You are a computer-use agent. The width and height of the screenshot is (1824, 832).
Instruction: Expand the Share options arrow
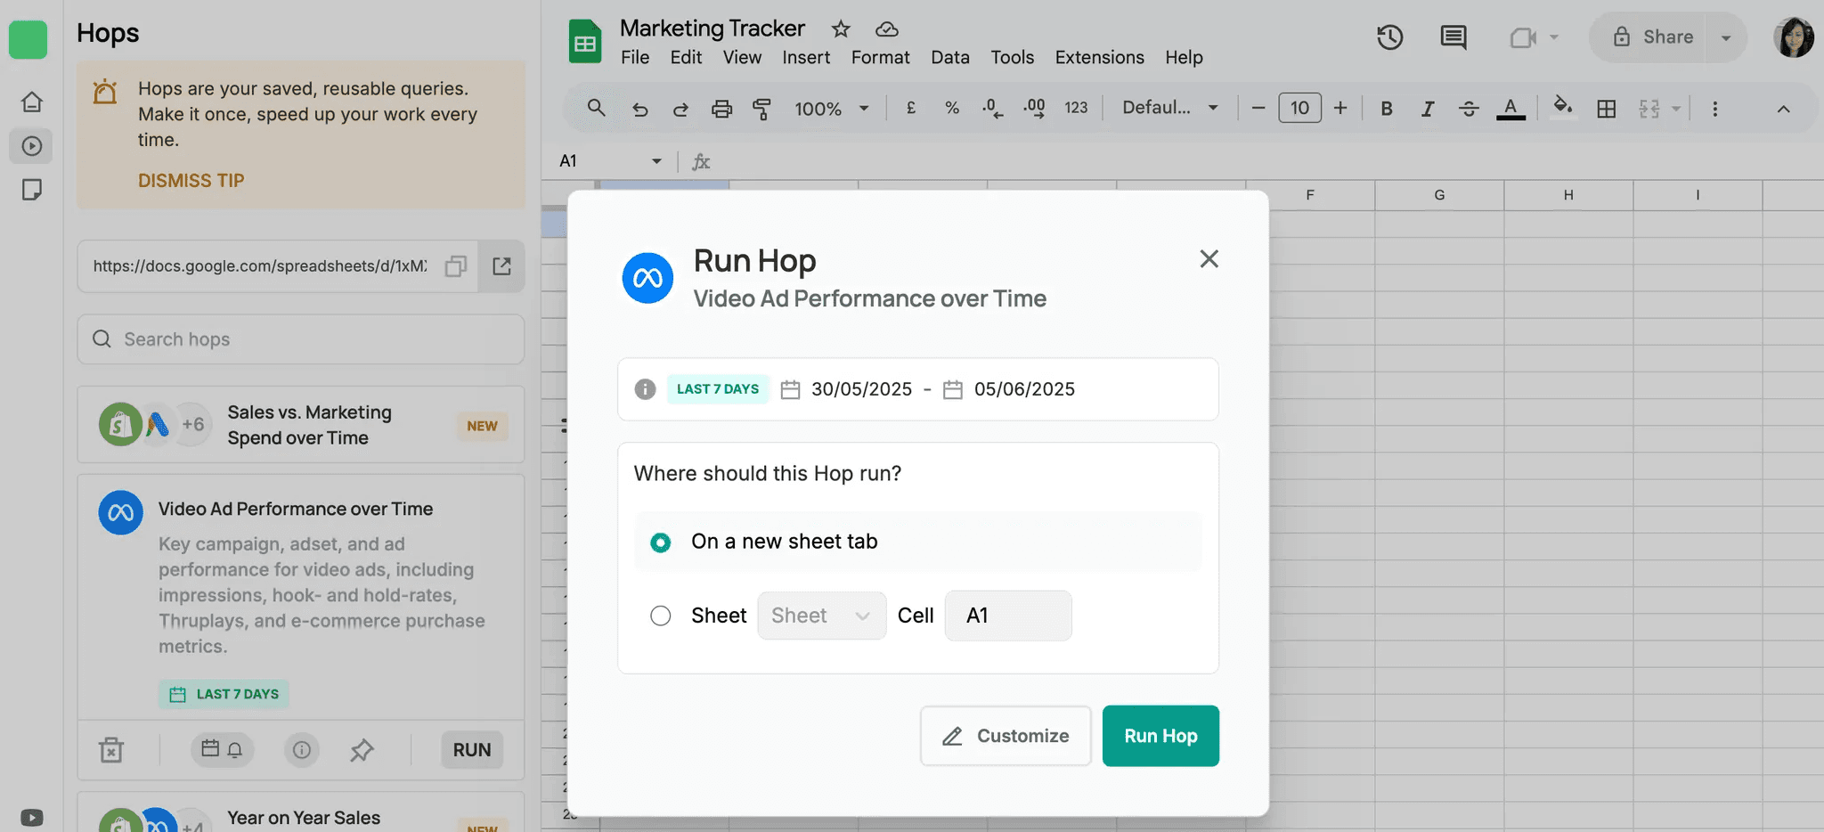tap(1726, 37)
